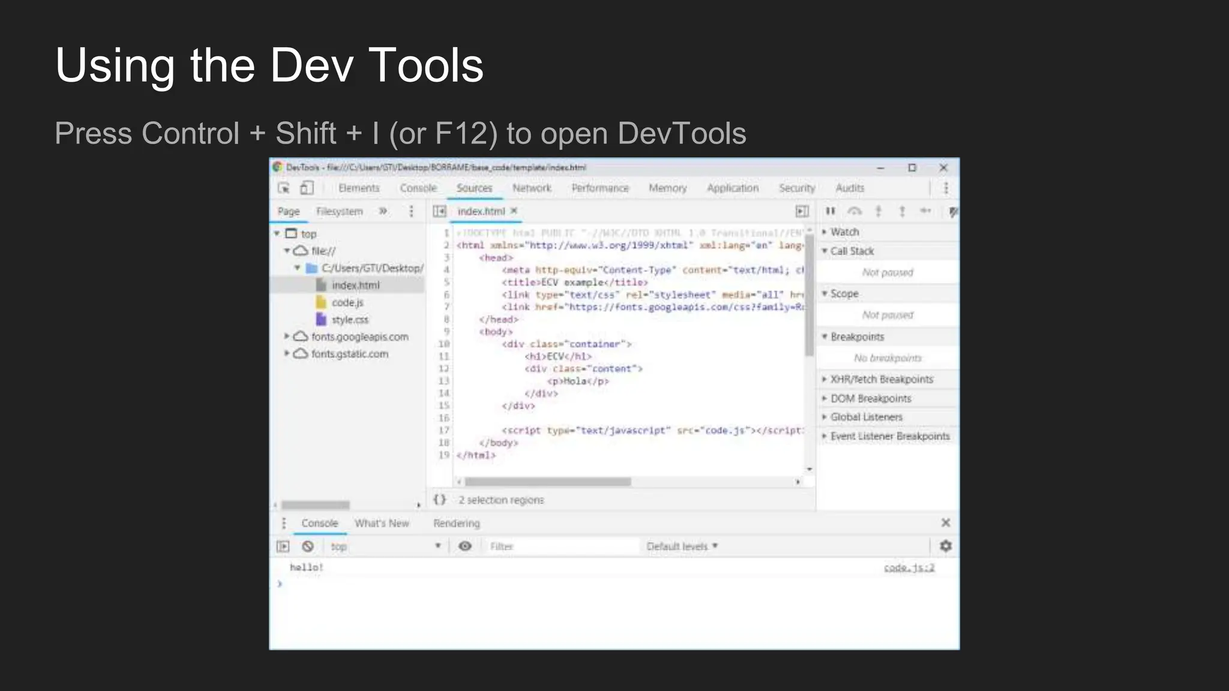This screenshot has width=1229, height=691.
Task: Toggle the device toolbar icon
Action: click(307, 188)
